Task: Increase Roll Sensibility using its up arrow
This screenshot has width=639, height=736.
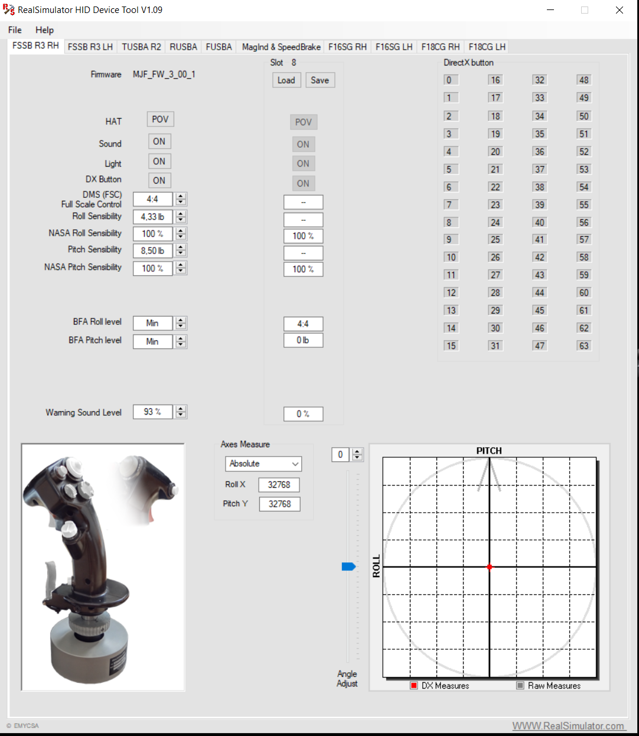Action: pyautogui.click(x=181, y=213)
